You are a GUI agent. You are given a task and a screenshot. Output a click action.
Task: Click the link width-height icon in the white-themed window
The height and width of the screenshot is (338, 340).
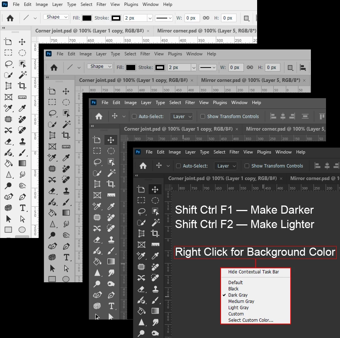[x=206, y=18]
